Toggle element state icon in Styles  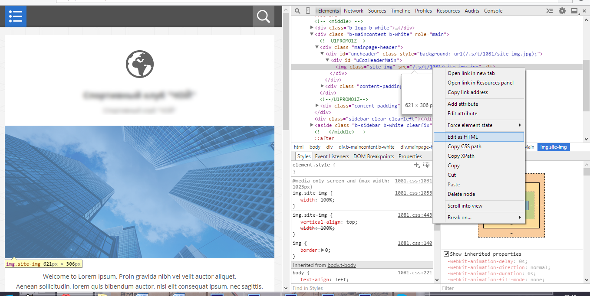426,165
